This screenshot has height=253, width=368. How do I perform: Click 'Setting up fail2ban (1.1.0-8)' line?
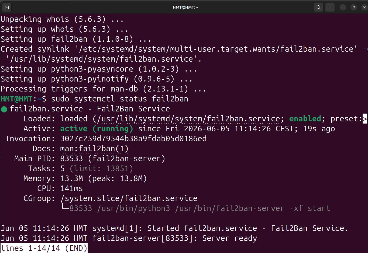[x=76, y=39]
